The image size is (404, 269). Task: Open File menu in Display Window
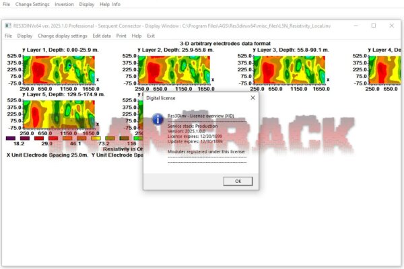click(8, 36)
